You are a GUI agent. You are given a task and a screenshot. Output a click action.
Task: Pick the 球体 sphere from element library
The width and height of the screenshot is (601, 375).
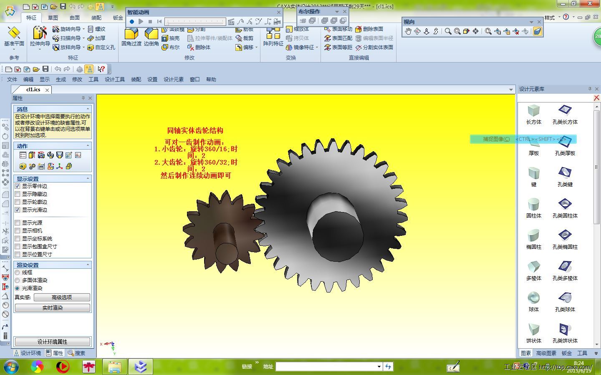tap(534, 302)
